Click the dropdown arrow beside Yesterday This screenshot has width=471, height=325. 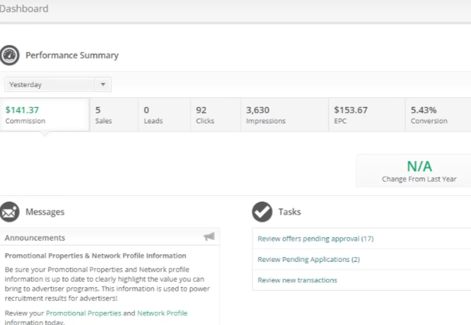pyautogui.click(x=103, y=84)
